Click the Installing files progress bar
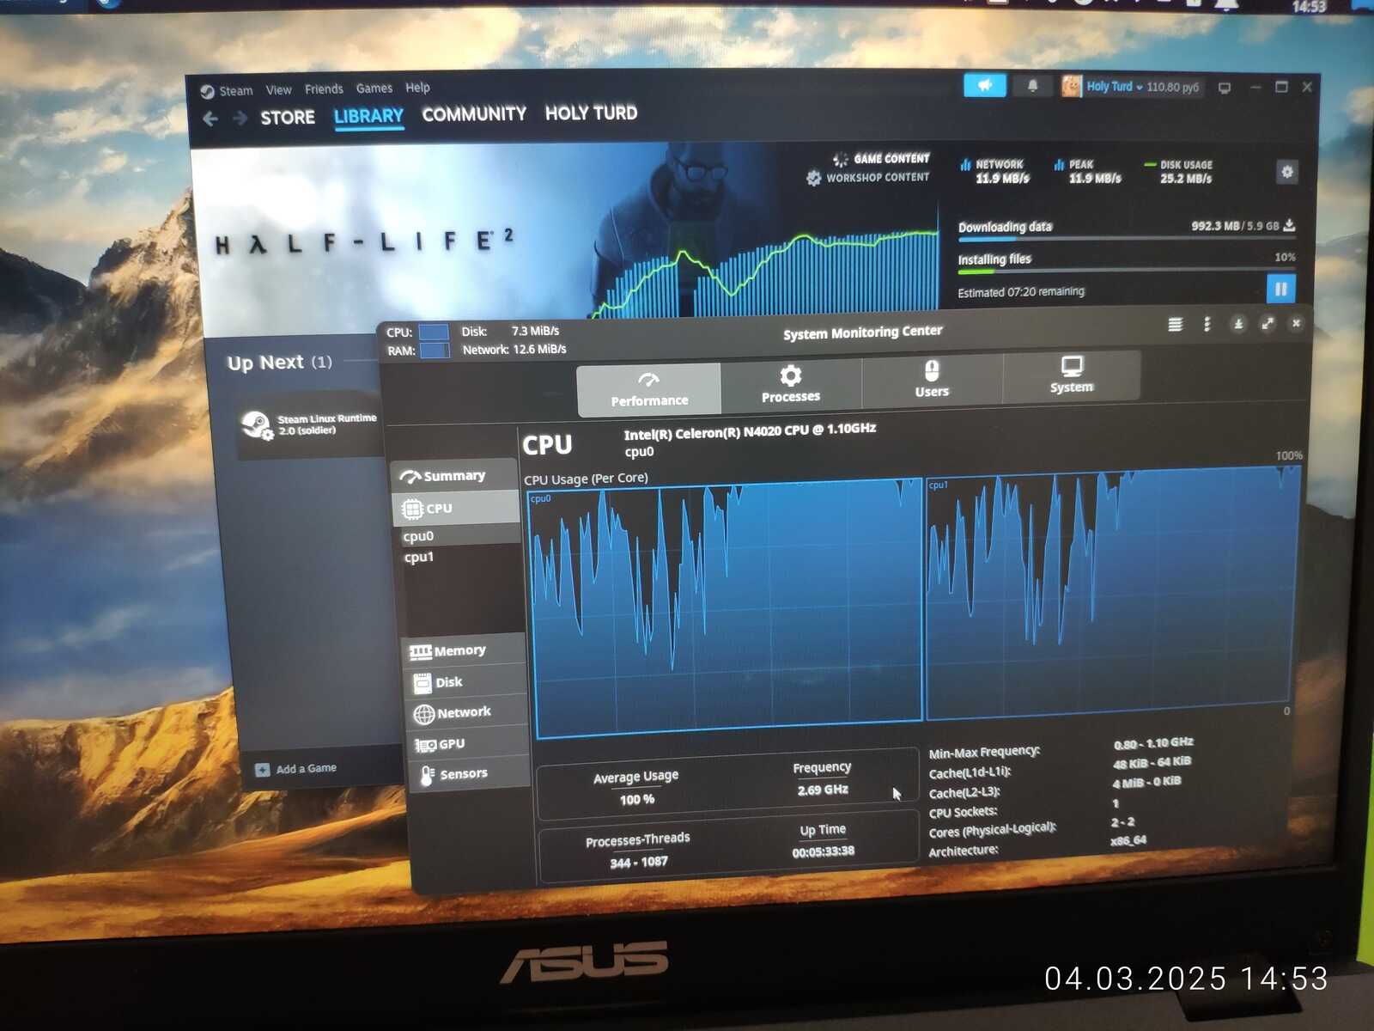The height and width of the screenshot is (1031, 1374). pyautogui.click(x=1127, y=270)
